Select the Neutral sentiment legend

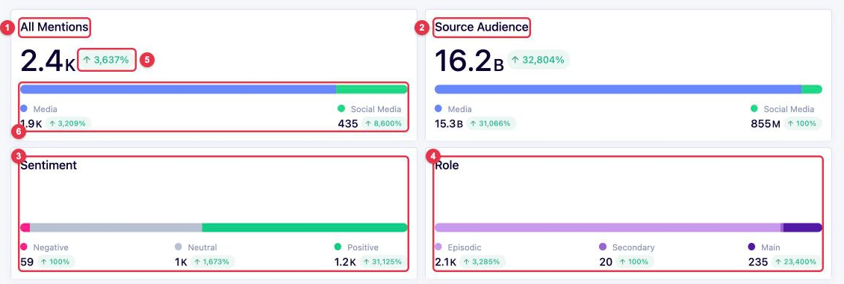(196, 247)
